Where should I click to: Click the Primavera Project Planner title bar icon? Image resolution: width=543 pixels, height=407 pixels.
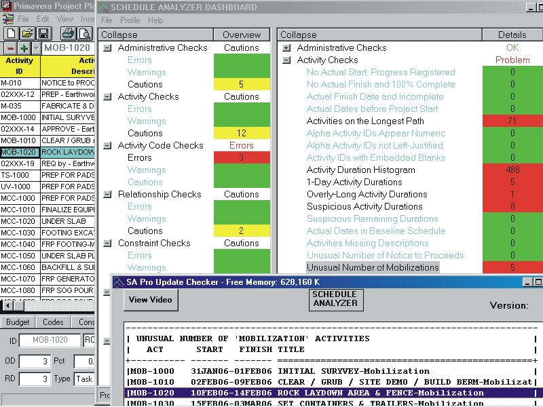[6, 5]
